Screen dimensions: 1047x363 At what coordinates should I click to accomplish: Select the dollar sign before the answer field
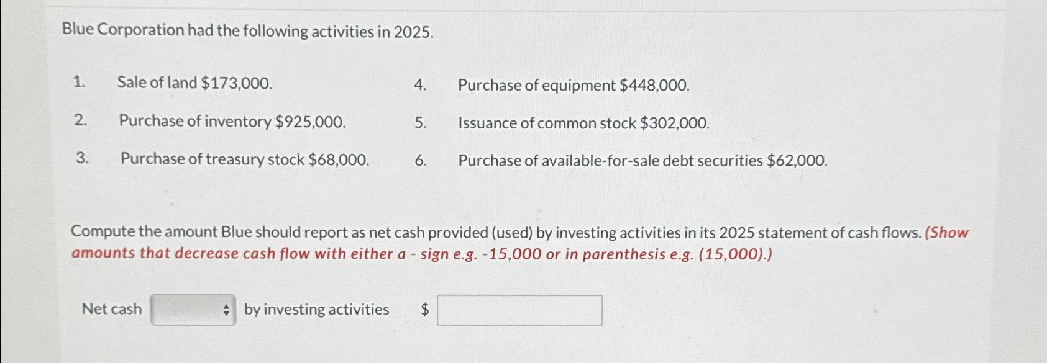click(x=425, y=309)
